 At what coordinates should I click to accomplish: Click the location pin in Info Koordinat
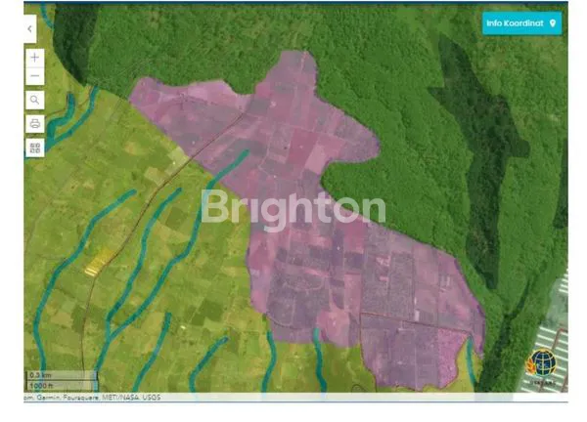(553, 22)
